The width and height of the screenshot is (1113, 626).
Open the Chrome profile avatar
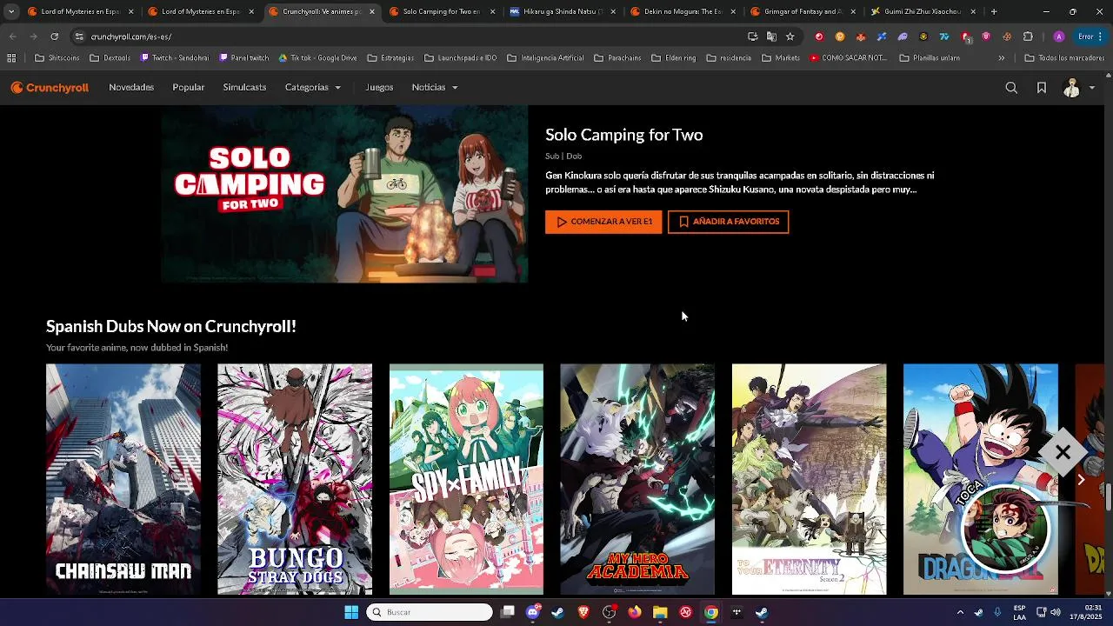[1058, 37]
